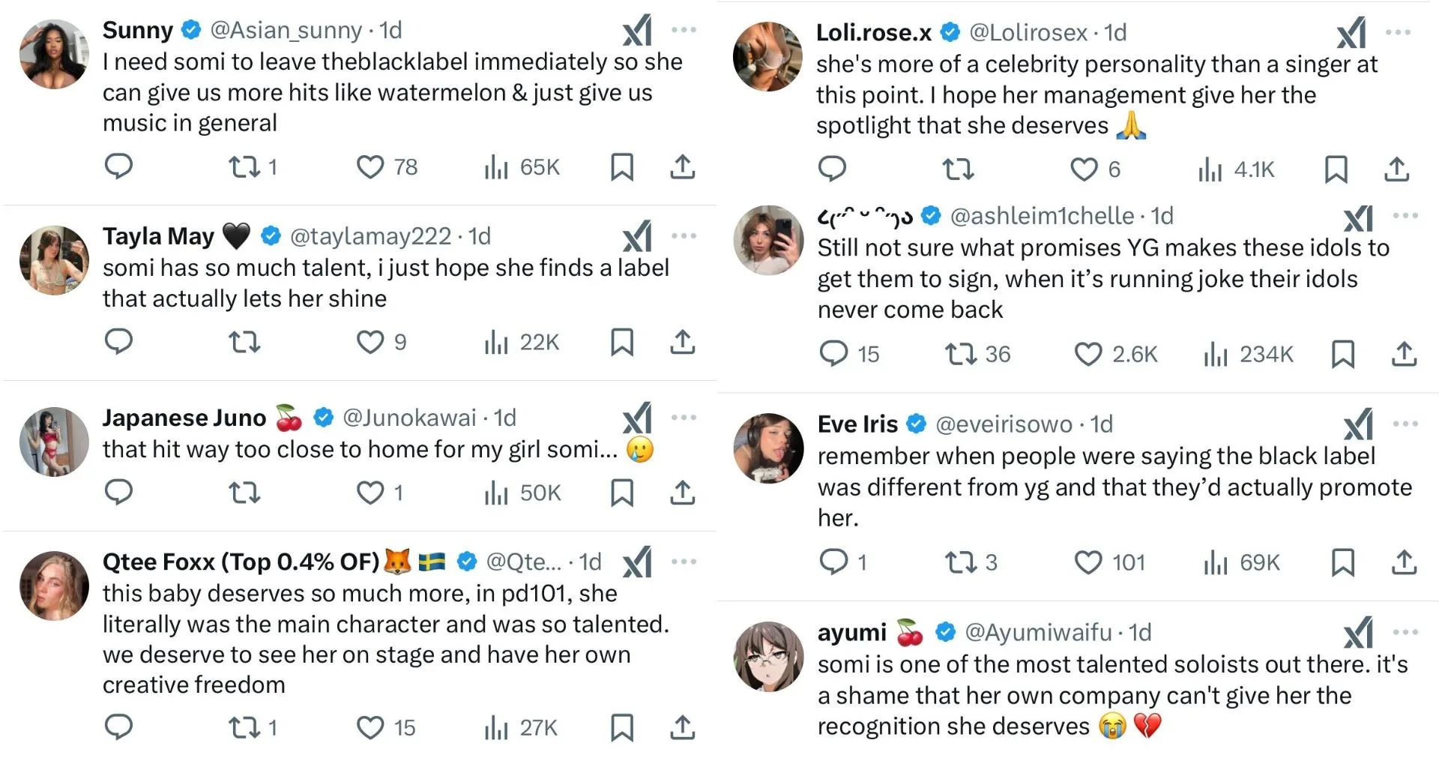Open @Asian_sunny profile handle

pos(286,30)
